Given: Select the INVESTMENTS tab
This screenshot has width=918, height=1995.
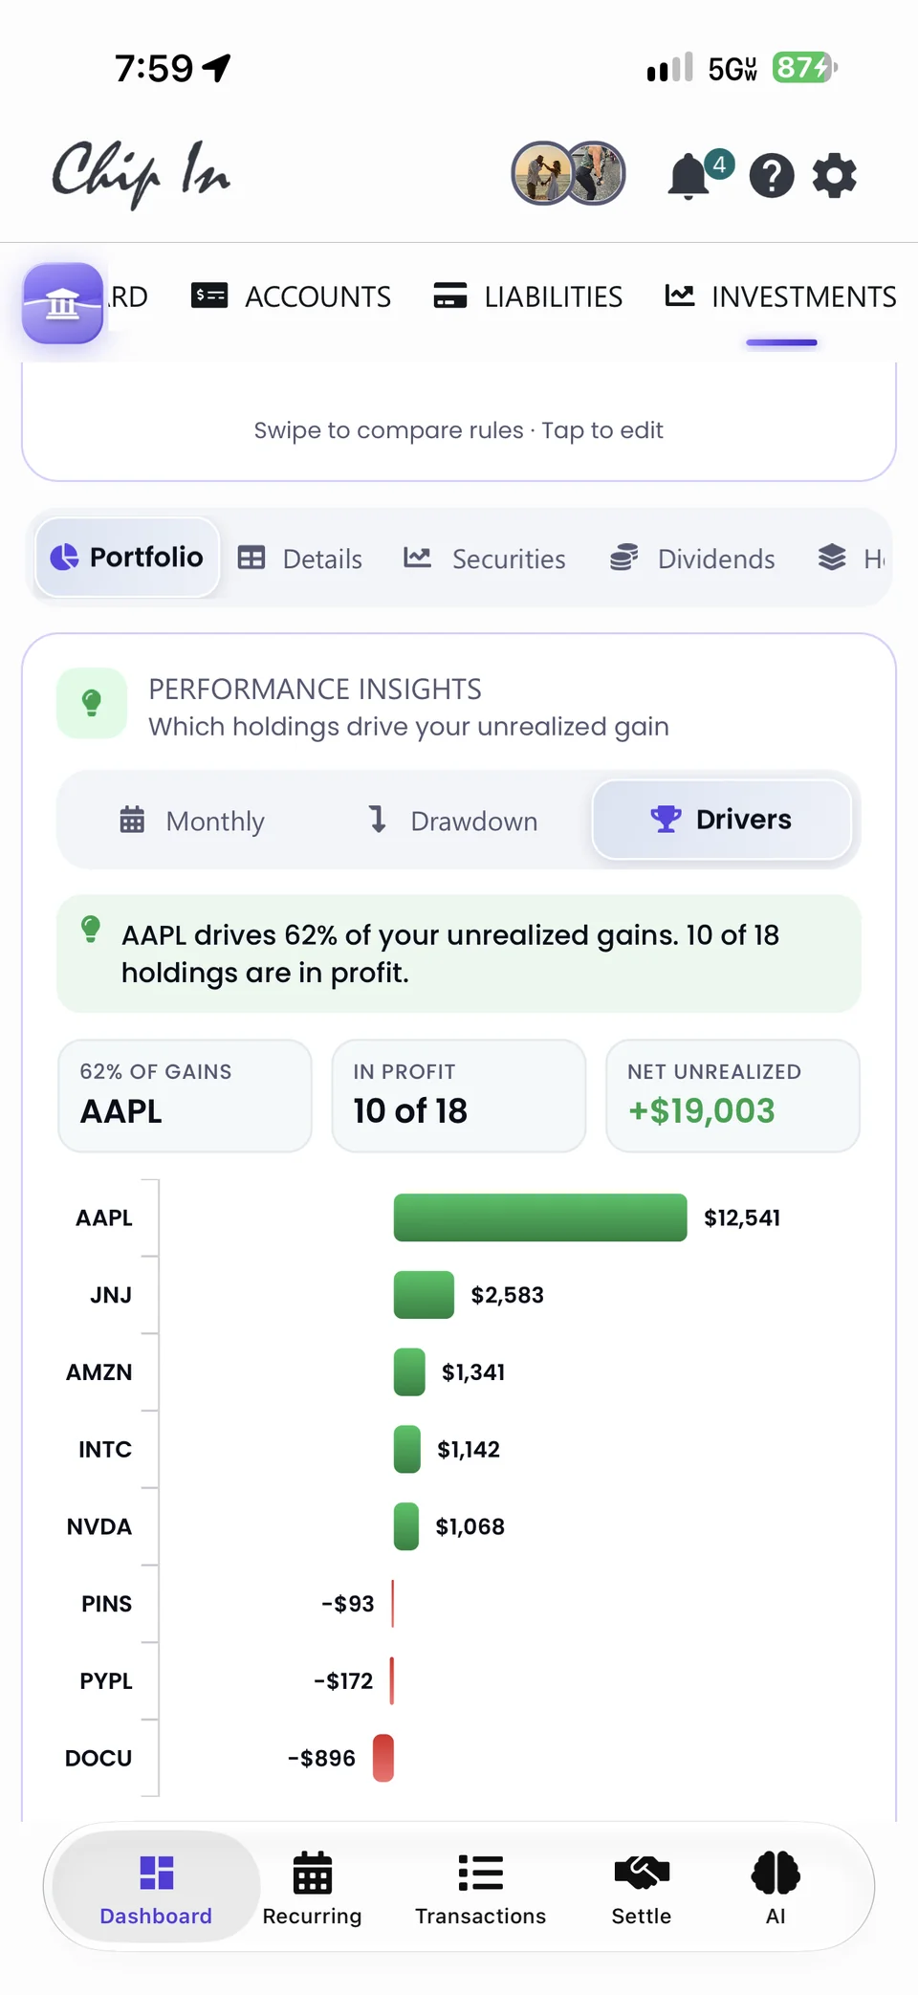Looking at the screenshot, I should (x=781, y=296).
